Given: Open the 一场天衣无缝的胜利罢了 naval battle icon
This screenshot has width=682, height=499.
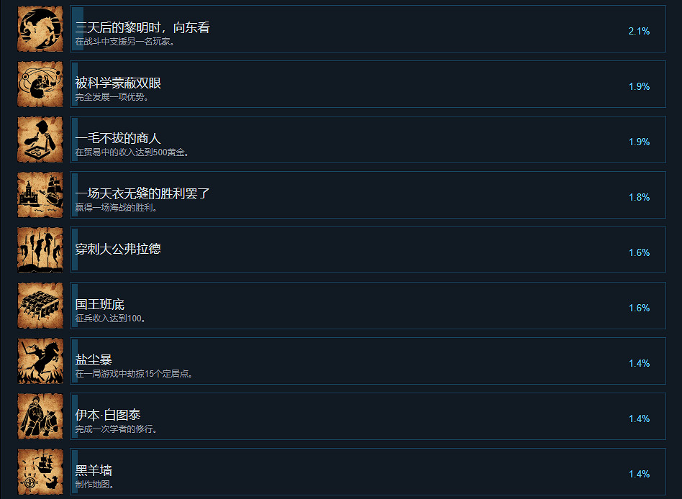Looking at the screenshot, I should pos(40,195).
